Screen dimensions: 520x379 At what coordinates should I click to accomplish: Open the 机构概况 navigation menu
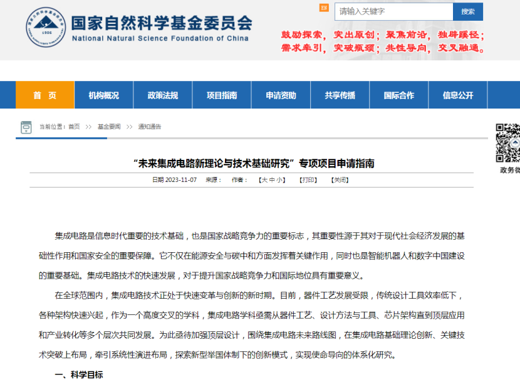(103, 95)
